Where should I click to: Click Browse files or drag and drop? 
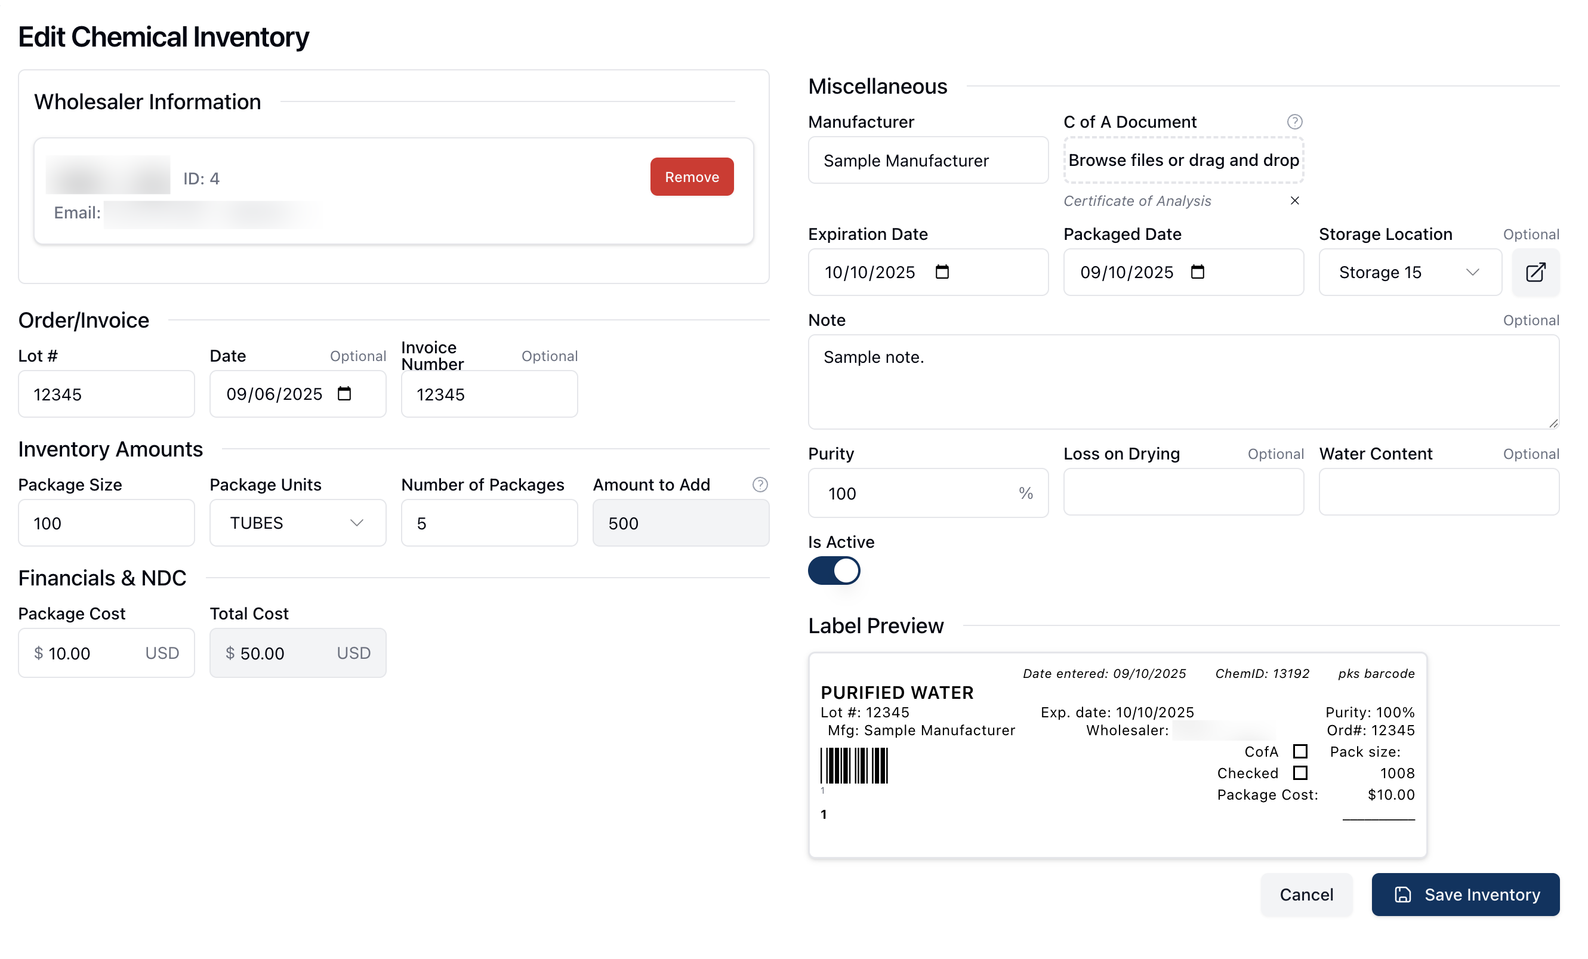[1183, 160]
